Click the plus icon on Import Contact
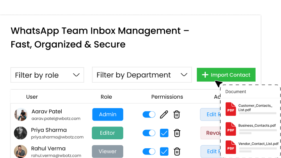This screenshot has width=281, height=158. point(205,75)
